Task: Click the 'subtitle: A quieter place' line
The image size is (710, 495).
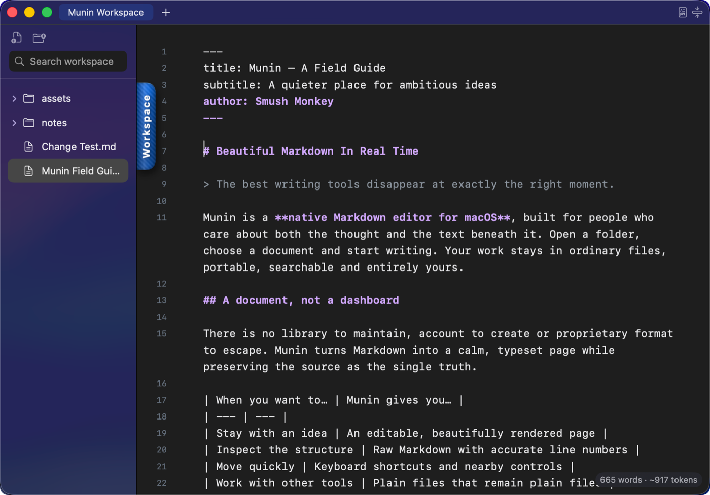Action: click(x=350, y=85)
